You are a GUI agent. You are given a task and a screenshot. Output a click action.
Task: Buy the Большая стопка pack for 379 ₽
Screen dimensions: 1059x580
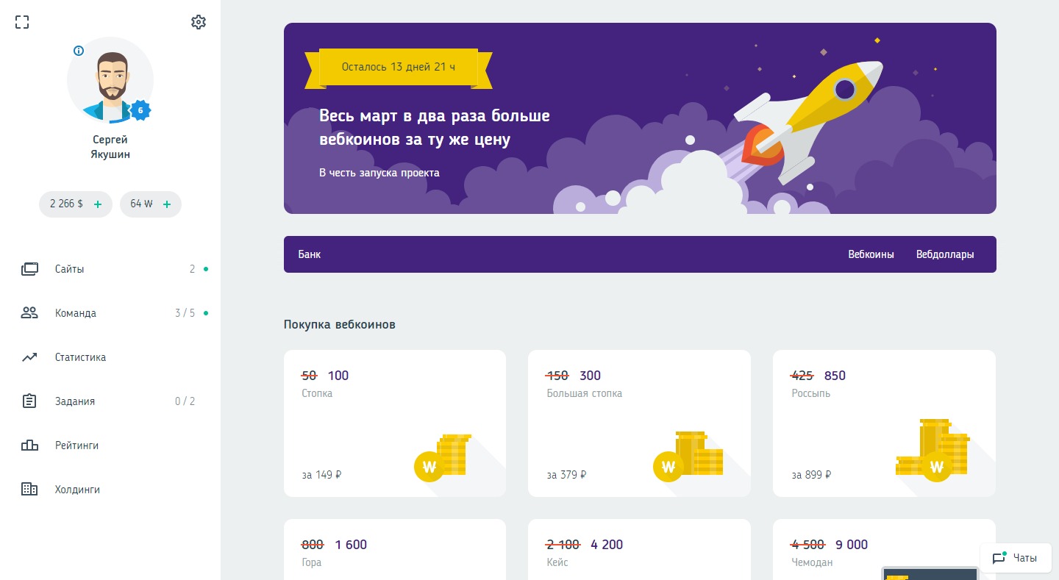pos(639,423)
